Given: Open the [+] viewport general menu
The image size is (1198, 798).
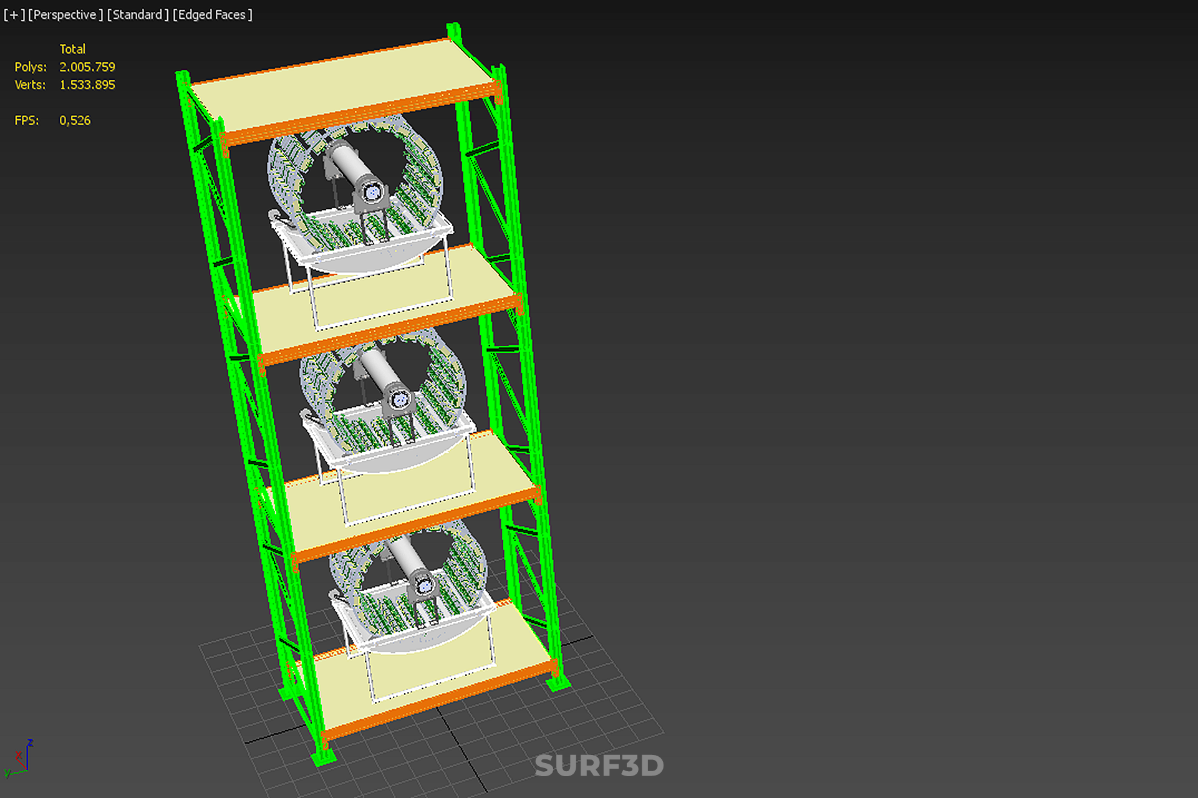Looking at the screenshot, I should click(14, 14).
